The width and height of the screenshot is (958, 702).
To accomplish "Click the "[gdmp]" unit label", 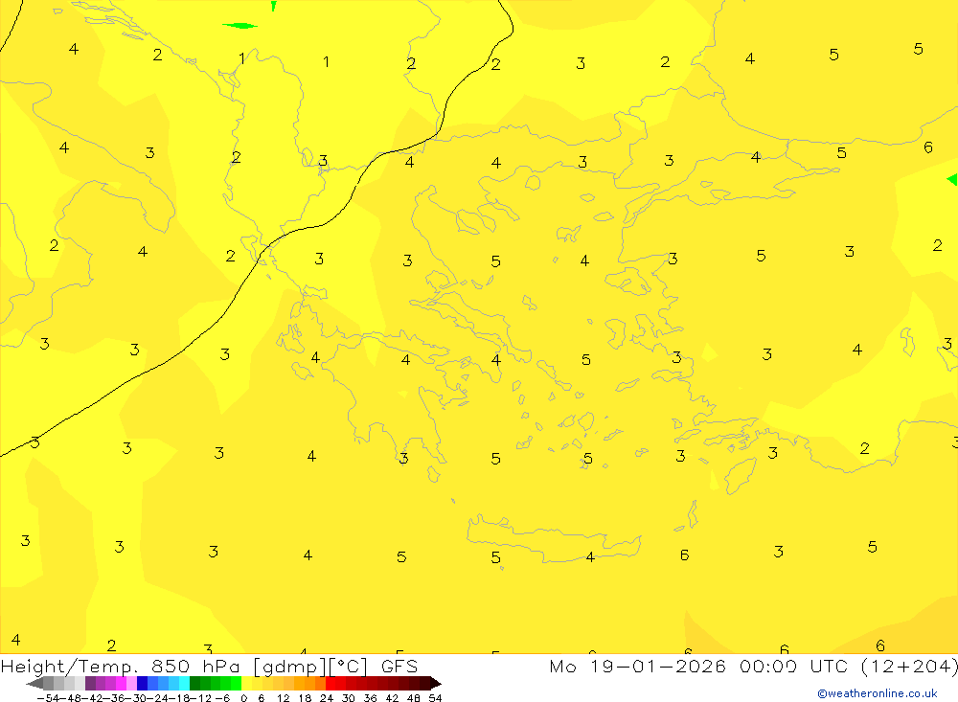I will pyautogui.click(x=289, y=667).
